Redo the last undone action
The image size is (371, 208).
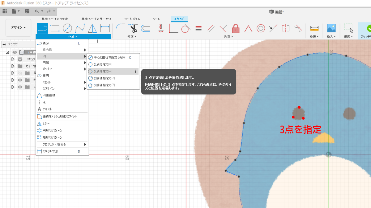coord(49,11)
